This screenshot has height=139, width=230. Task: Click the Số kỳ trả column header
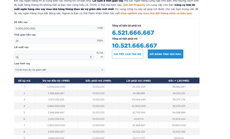click(x=24, y=81)
